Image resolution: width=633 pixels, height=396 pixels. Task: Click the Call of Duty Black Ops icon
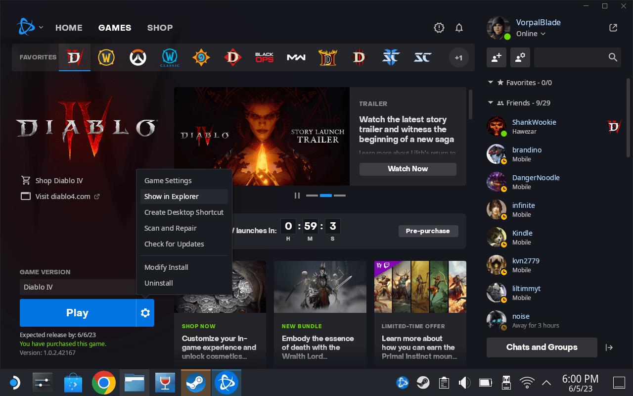(x=264, y=57)
